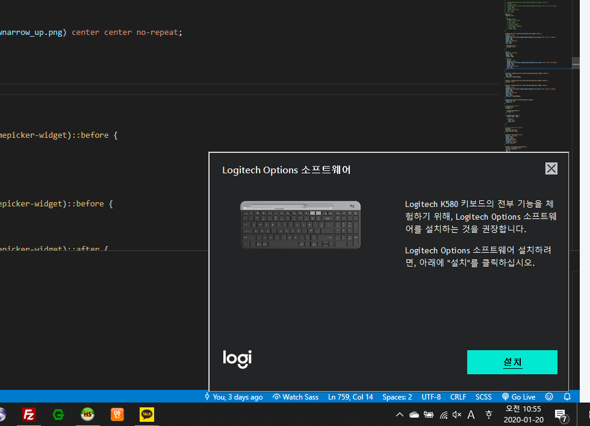Screen dimensions: 590x426
Task: Open git blame 'You, 3 days ago'
Action: pyautogui.click(x=234, y=397)
